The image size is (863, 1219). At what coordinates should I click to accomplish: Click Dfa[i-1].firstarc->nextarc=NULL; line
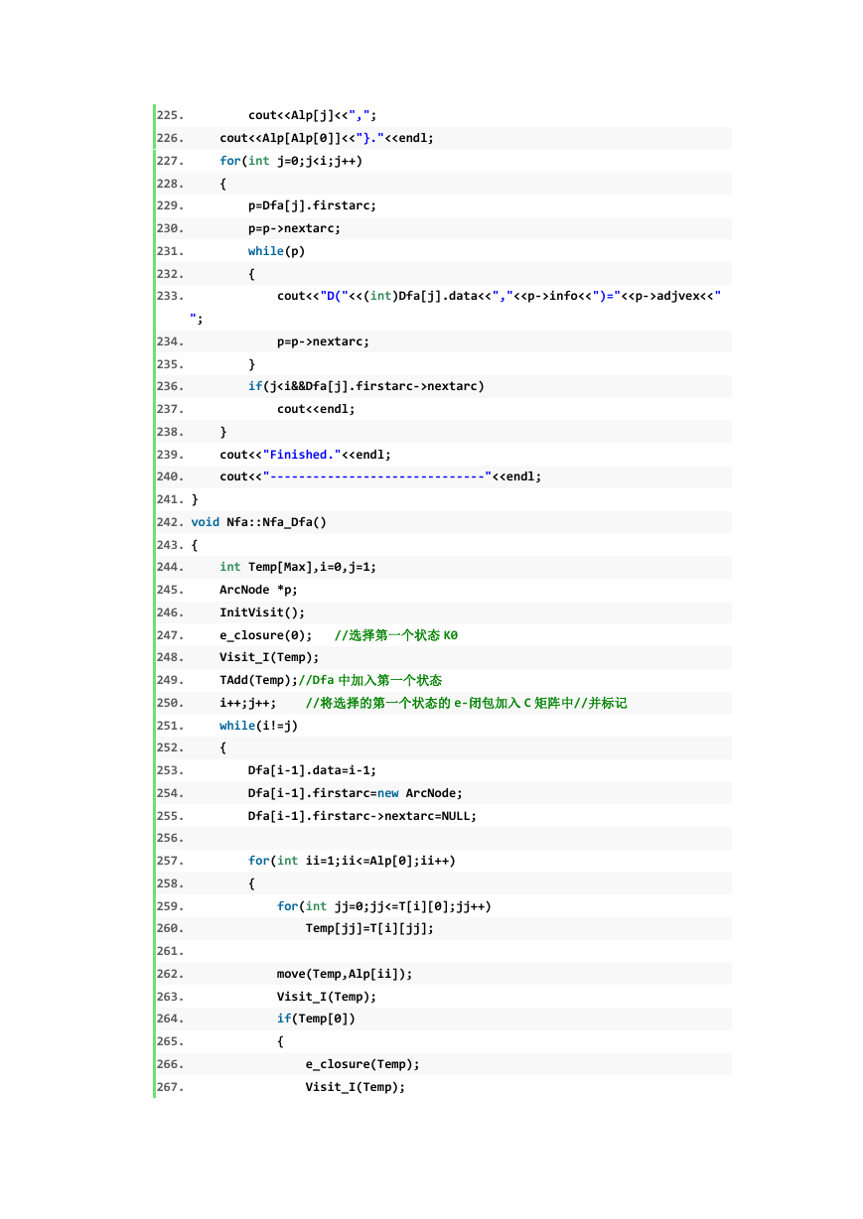362,816
